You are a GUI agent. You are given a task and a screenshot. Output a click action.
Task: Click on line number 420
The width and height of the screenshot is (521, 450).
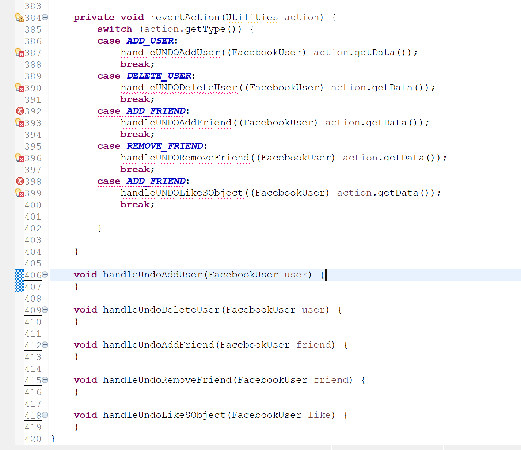(x=33, y=439)
